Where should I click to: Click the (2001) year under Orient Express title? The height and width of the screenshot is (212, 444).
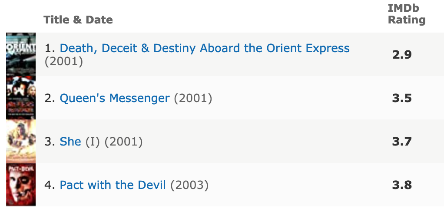coord(64,61)
